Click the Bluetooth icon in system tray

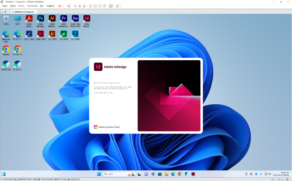pyautogui.click(x=256, y=174)
